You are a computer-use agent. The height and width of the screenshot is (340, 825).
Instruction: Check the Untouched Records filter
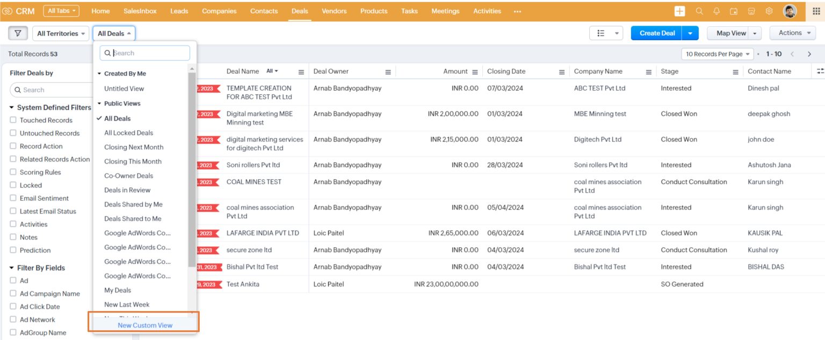pos(13,133)
